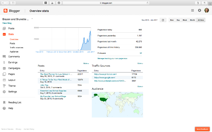Screen dimensions: 212x132
Task: Open My Favorite Law School Blogs post
Action: pyautogui.click(x=53, y=96)
